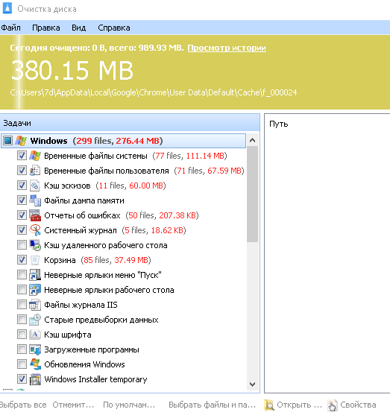Open the Файл menu
Screen dimensions: 390x418
[x=10, y=28]
